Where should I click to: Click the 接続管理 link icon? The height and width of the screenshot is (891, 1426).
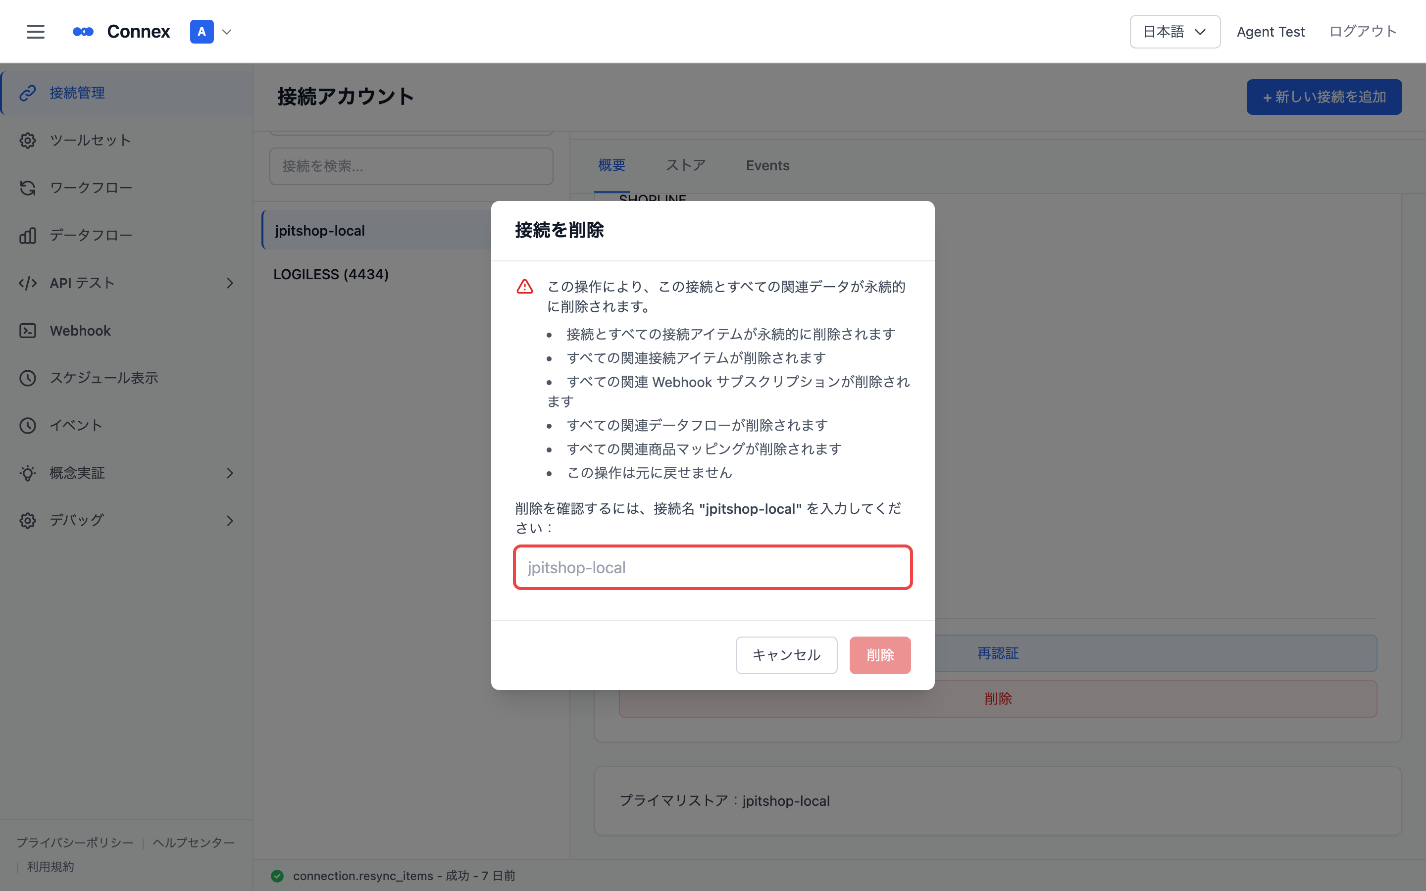(x=28, y=93)
